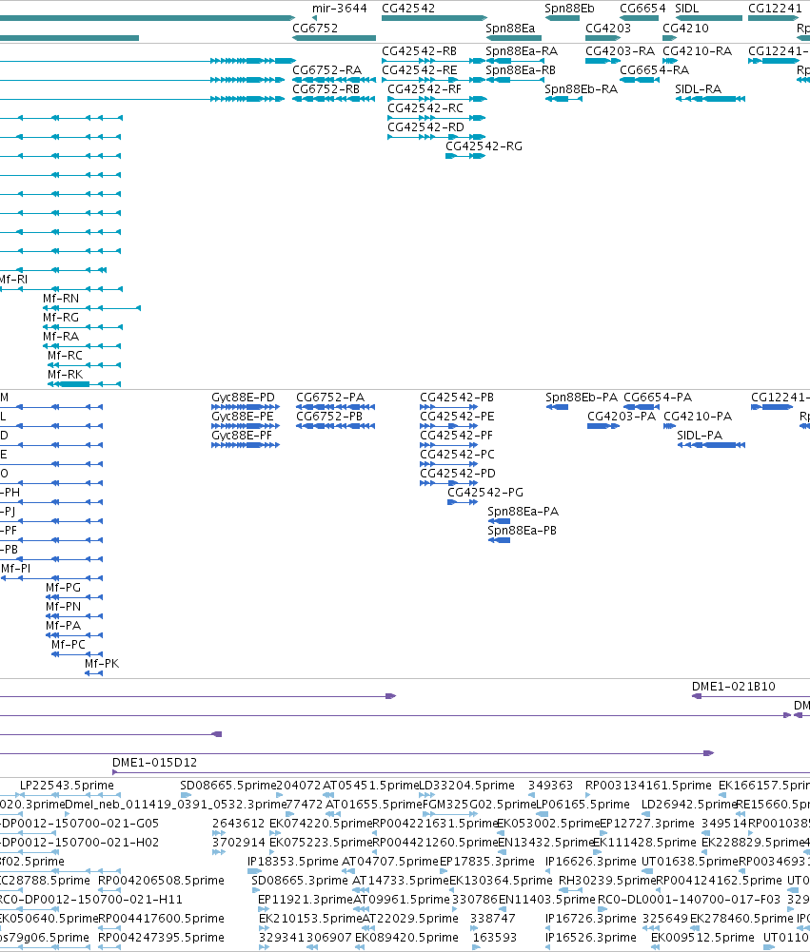This screenshot has width=810, height=952.
Task: Select EST 349363
Action: click(550, 785)
